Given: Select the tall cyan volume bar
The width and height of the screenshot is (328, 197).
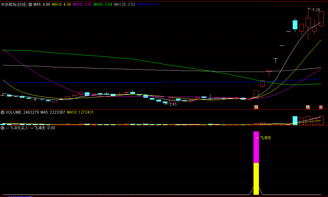Looking at the screenshot, I should click(295, 121).
